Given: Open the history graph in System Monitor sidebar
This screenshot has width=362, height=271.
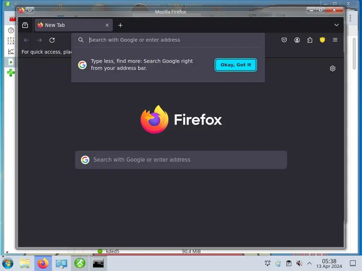Looking at the screenshot, I should click(11, 52).
